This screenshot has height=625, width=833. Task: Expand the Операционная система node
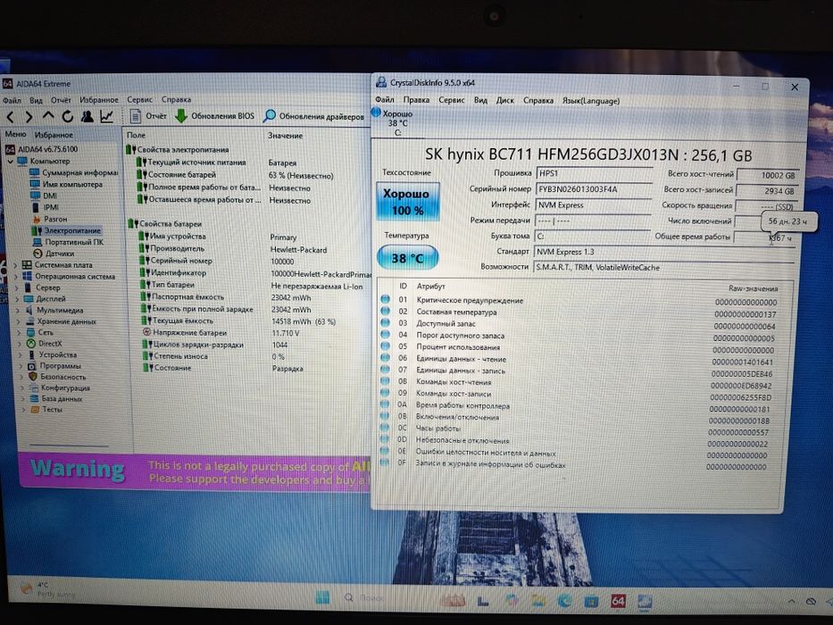16,277
